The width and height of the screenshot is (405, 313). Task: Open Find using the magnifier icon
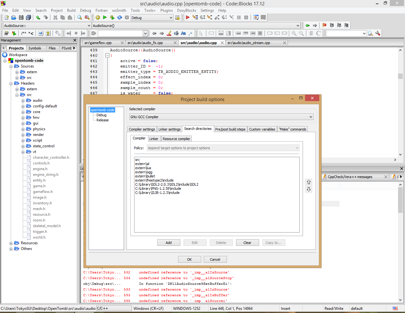click(79, 17)
